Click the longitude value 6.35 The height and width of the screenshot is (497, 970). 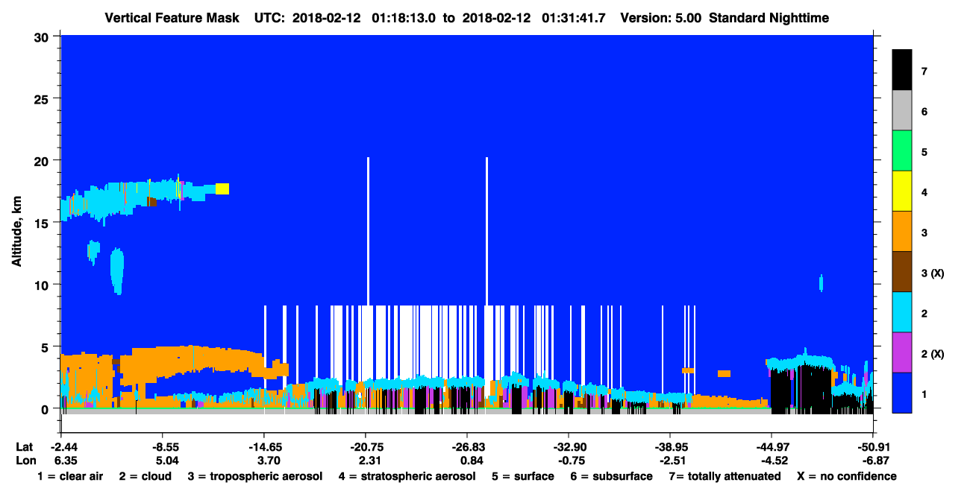tap(66, 460)
